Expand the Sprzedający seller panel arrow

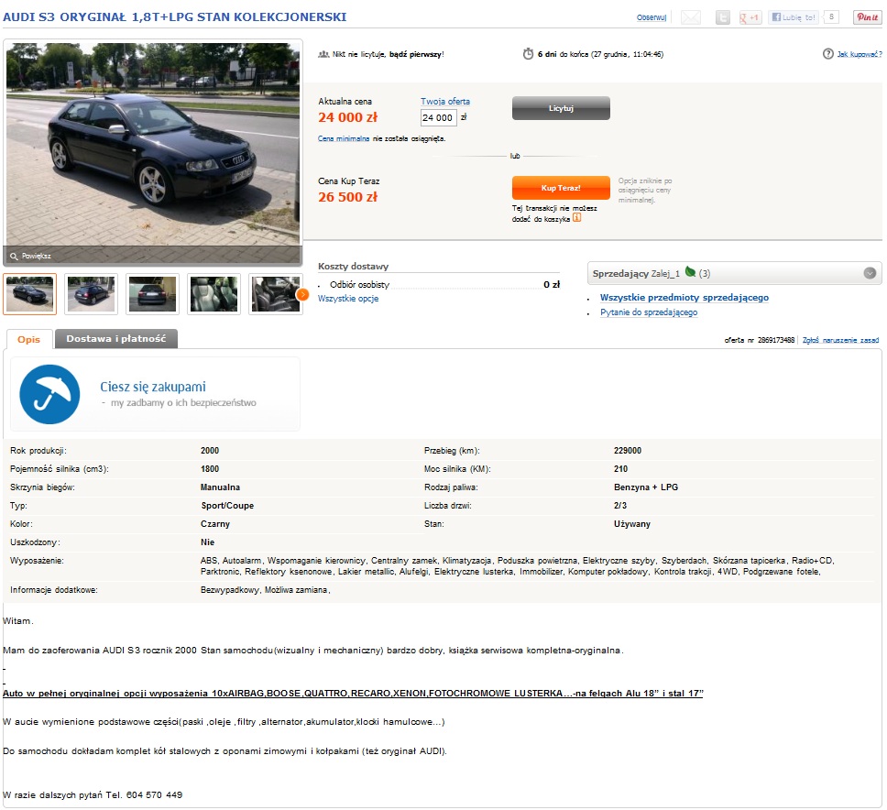point(870,273)
